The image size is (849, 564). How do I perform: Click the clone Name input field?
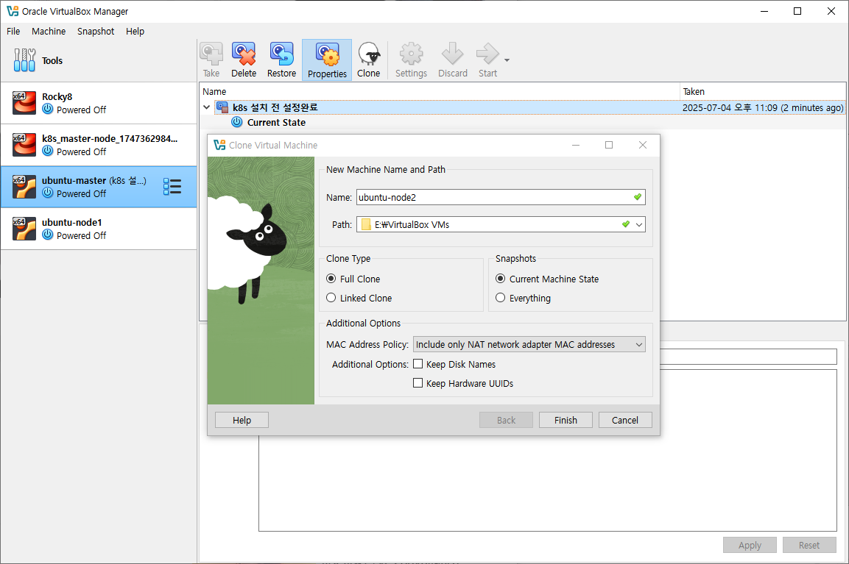(501, 197)
